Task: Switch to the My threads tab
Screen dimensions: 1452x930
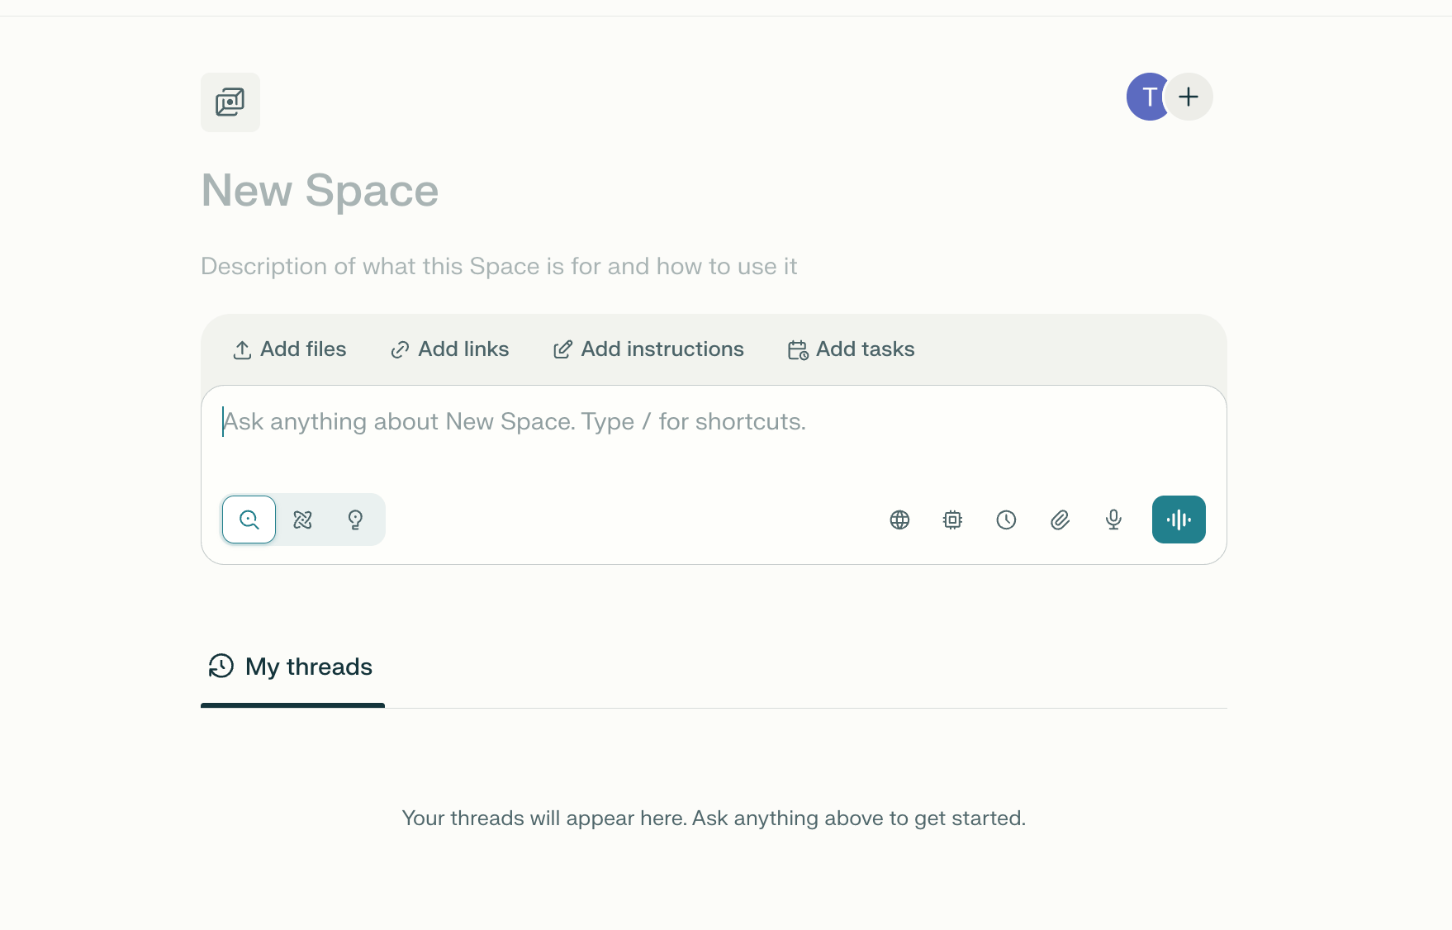Action: click(292, 667)
